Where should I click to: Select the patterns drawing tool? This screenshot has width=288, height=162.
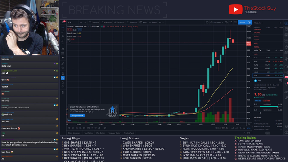(x=63, y=49)
